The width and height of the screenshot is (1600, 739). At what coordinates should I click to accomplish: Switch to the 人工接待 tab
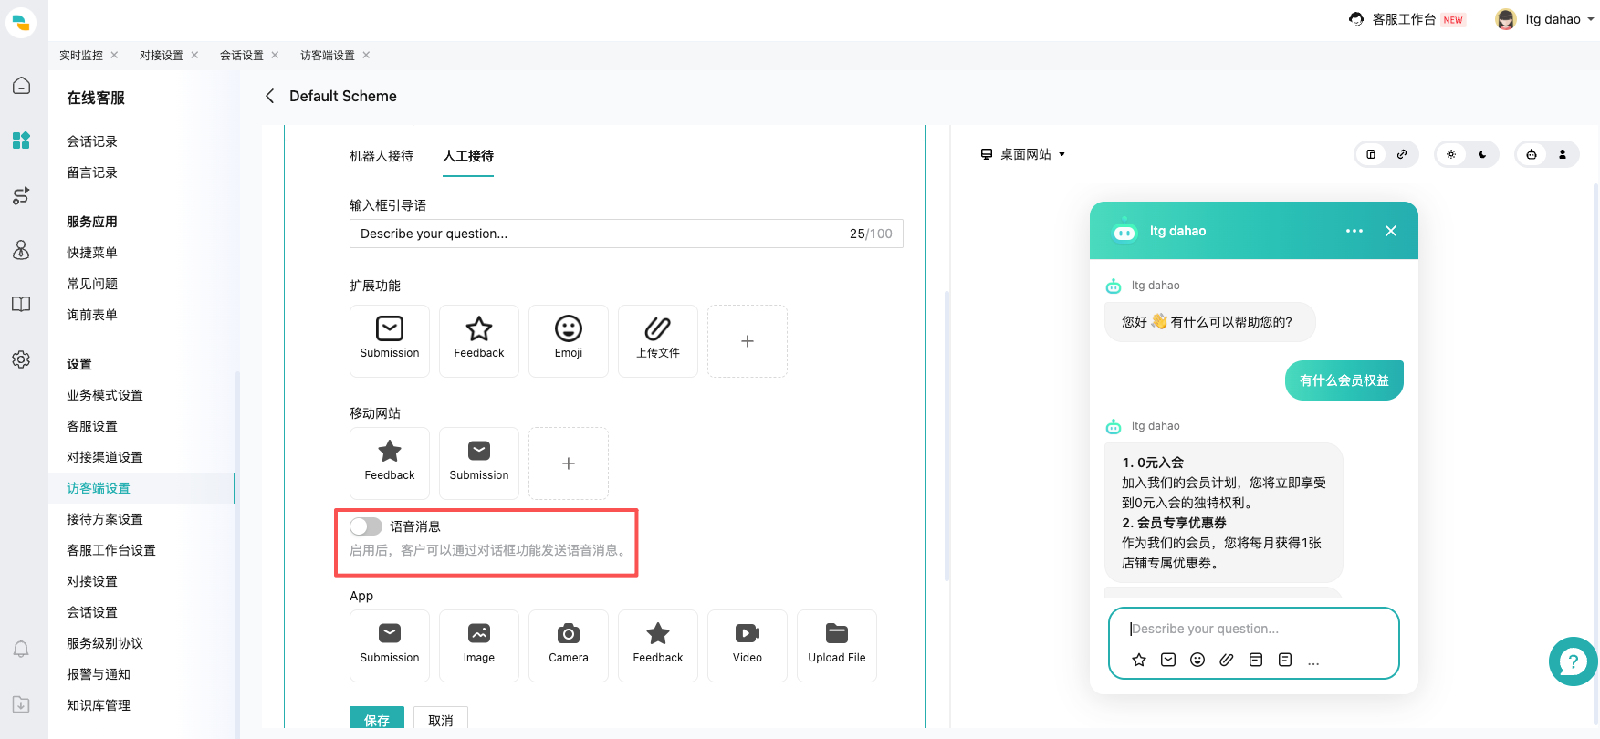pos(468,156)
